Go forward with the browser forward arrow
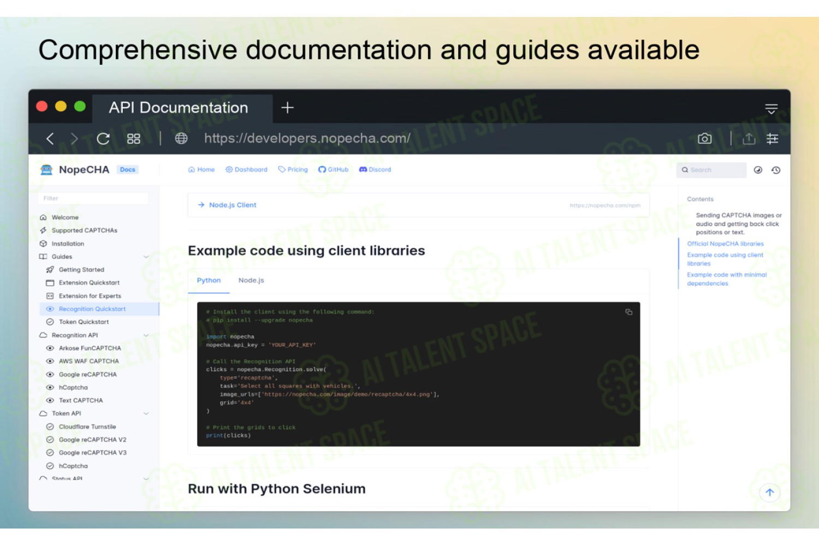The width and height of the screenshot is (819, 546). (x=75, y=139)
